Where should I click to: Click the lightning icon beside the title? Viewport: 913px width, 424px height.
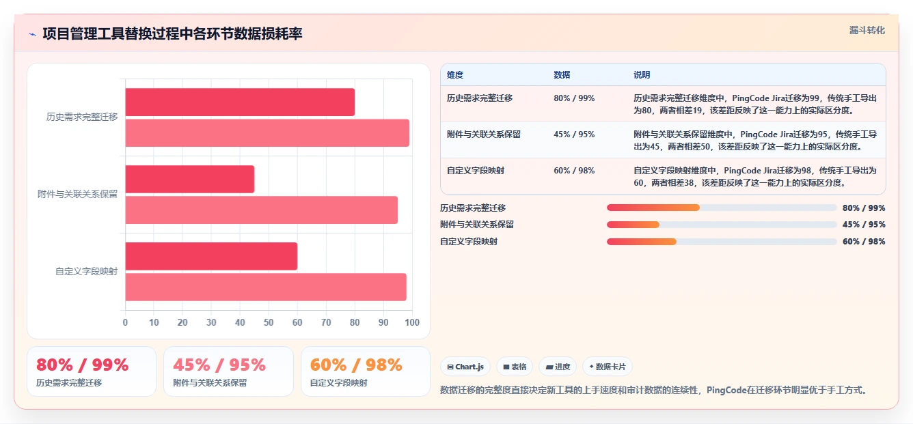coord(32,34)
